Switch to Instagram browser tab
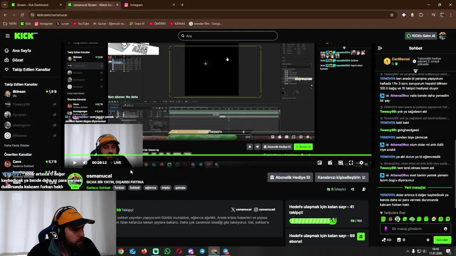The image size is (456, 256). point(150,5)
